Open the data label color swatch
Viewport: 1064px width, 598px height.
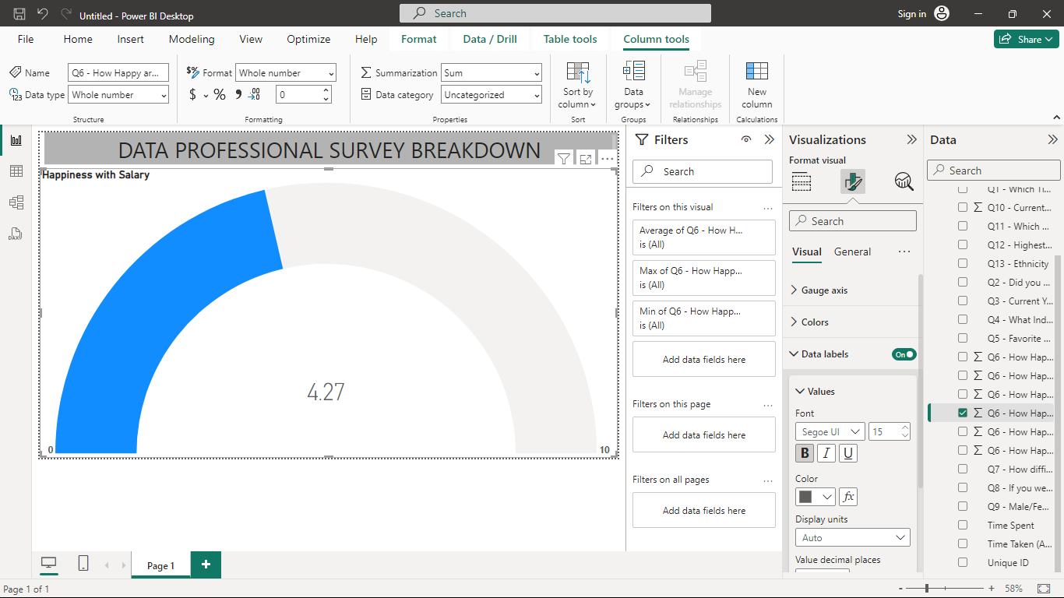816,497
